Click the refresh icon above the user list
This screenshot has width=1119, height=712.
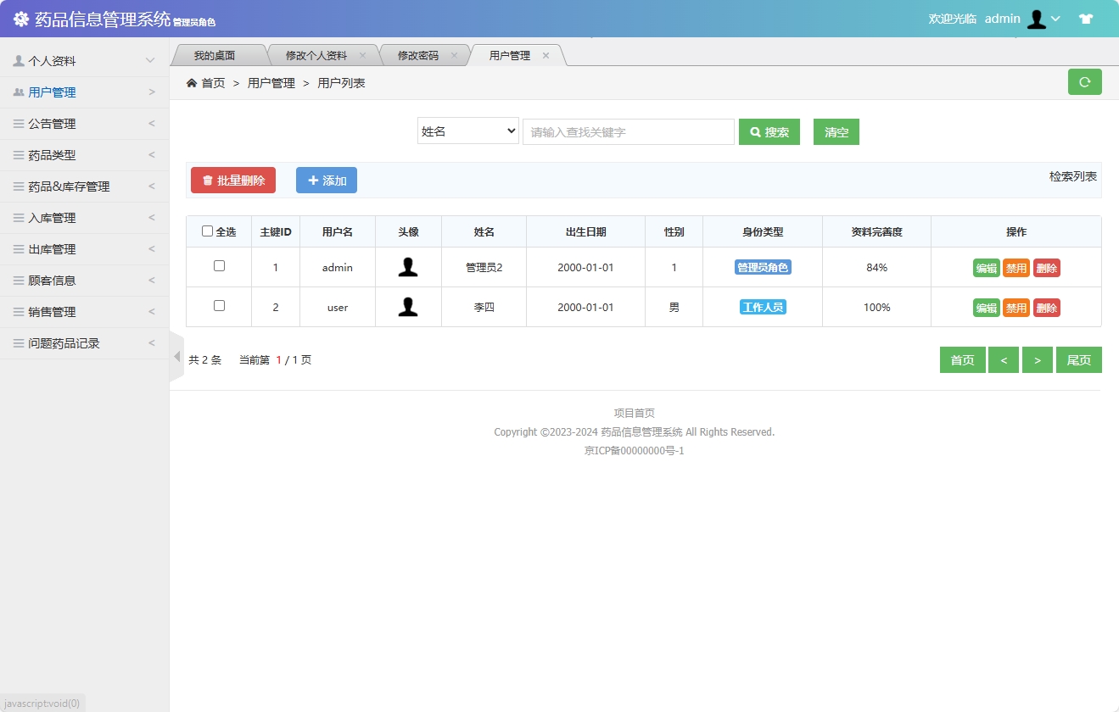coord(1084,81)
